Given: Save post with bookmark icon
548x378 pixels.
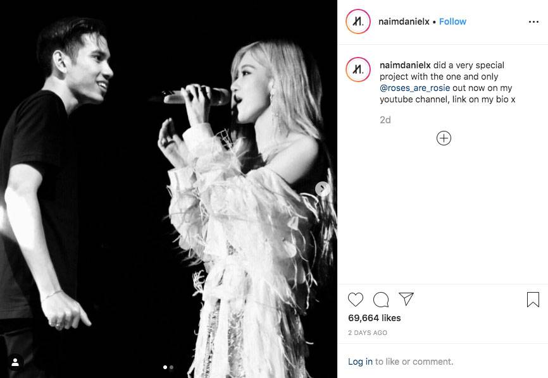Looking at the screenshot, I should tap(533, 300).
